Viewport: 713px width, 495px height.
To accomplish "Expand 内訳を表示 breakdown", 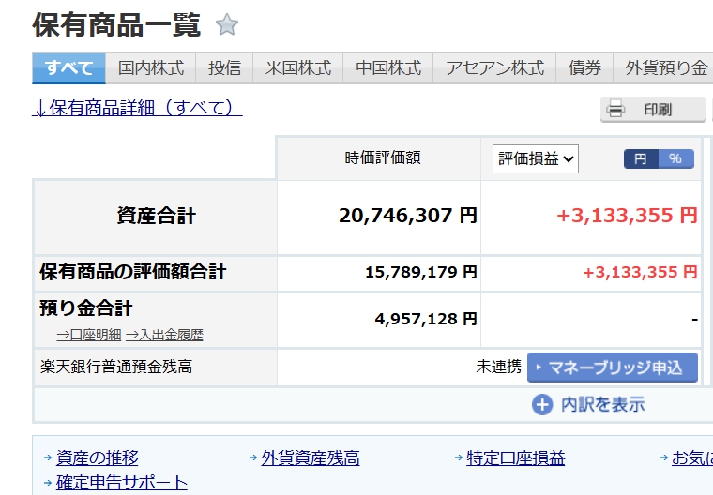I will tap(602, 404).
